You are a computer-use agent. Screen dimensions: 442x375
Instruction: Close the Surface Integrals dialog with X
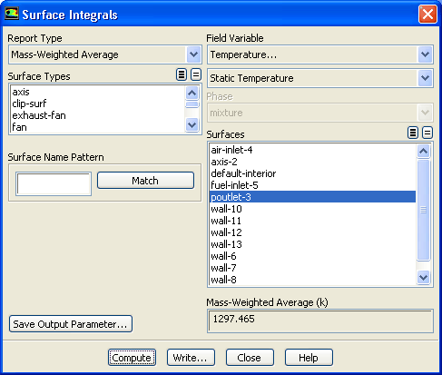pyautogui.click(x=427, y=14)
